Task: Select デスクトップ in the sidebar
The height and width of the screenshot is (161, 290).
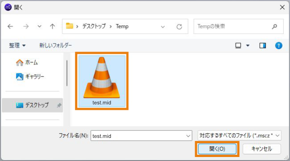Action: 33,105
